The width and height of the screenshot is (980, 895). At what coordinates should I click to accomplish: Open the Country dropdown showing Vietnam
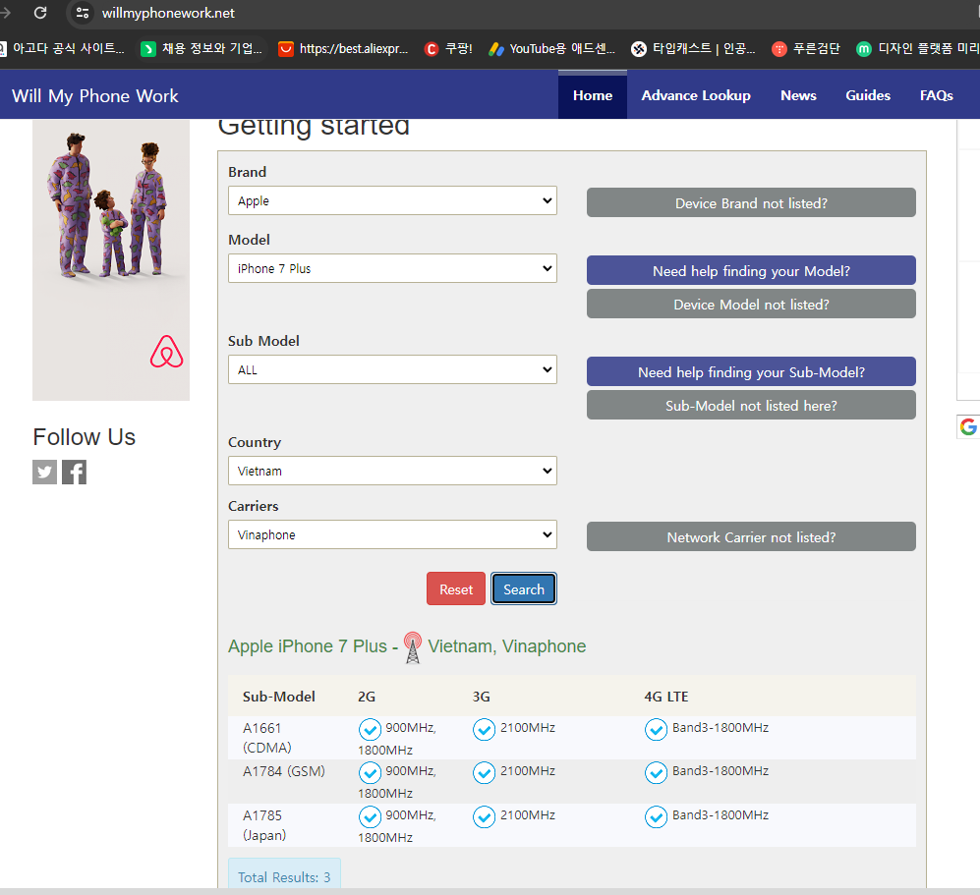[392, 471]
